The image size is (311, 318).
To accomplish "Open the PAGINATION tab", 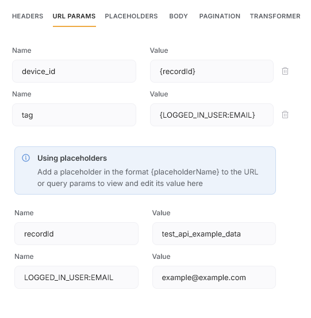I will tap(220, 16).
